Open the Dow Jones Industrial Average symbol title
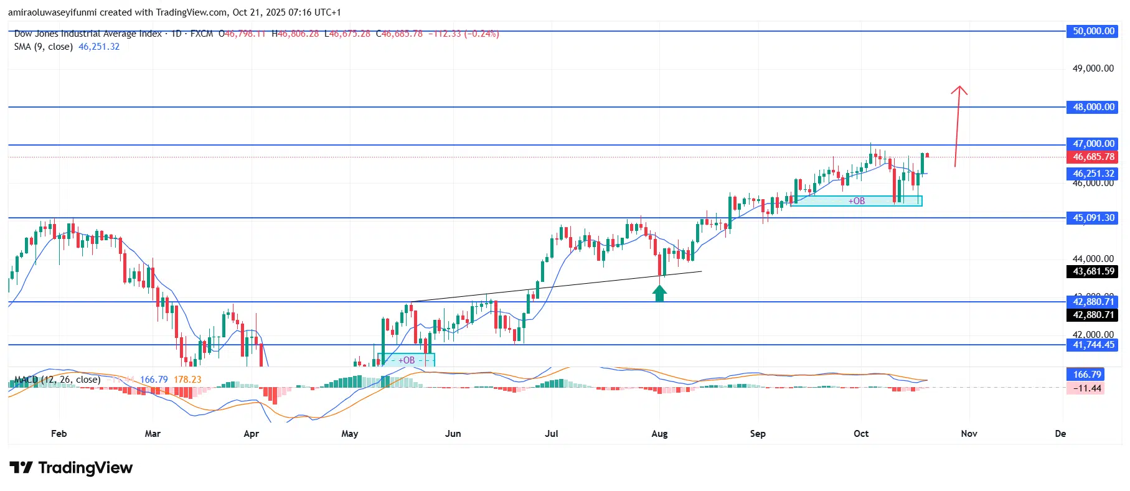Viewport: 1130px width, 491px height. click(x=88, y=34)
